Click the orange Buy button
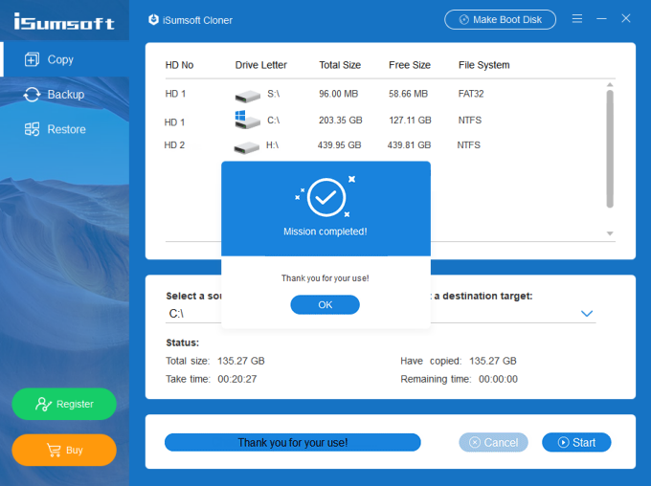This screenshot has width=651, height=486. pos(64,450)
